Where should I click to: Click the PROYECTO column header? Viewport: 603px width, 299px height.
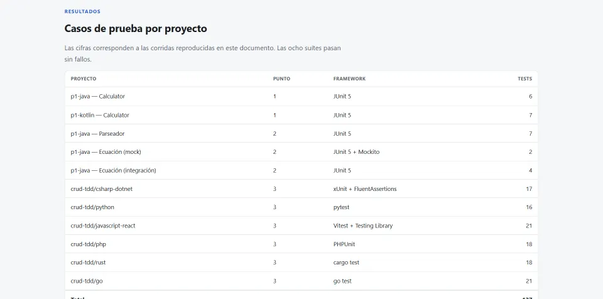(84, 79)
